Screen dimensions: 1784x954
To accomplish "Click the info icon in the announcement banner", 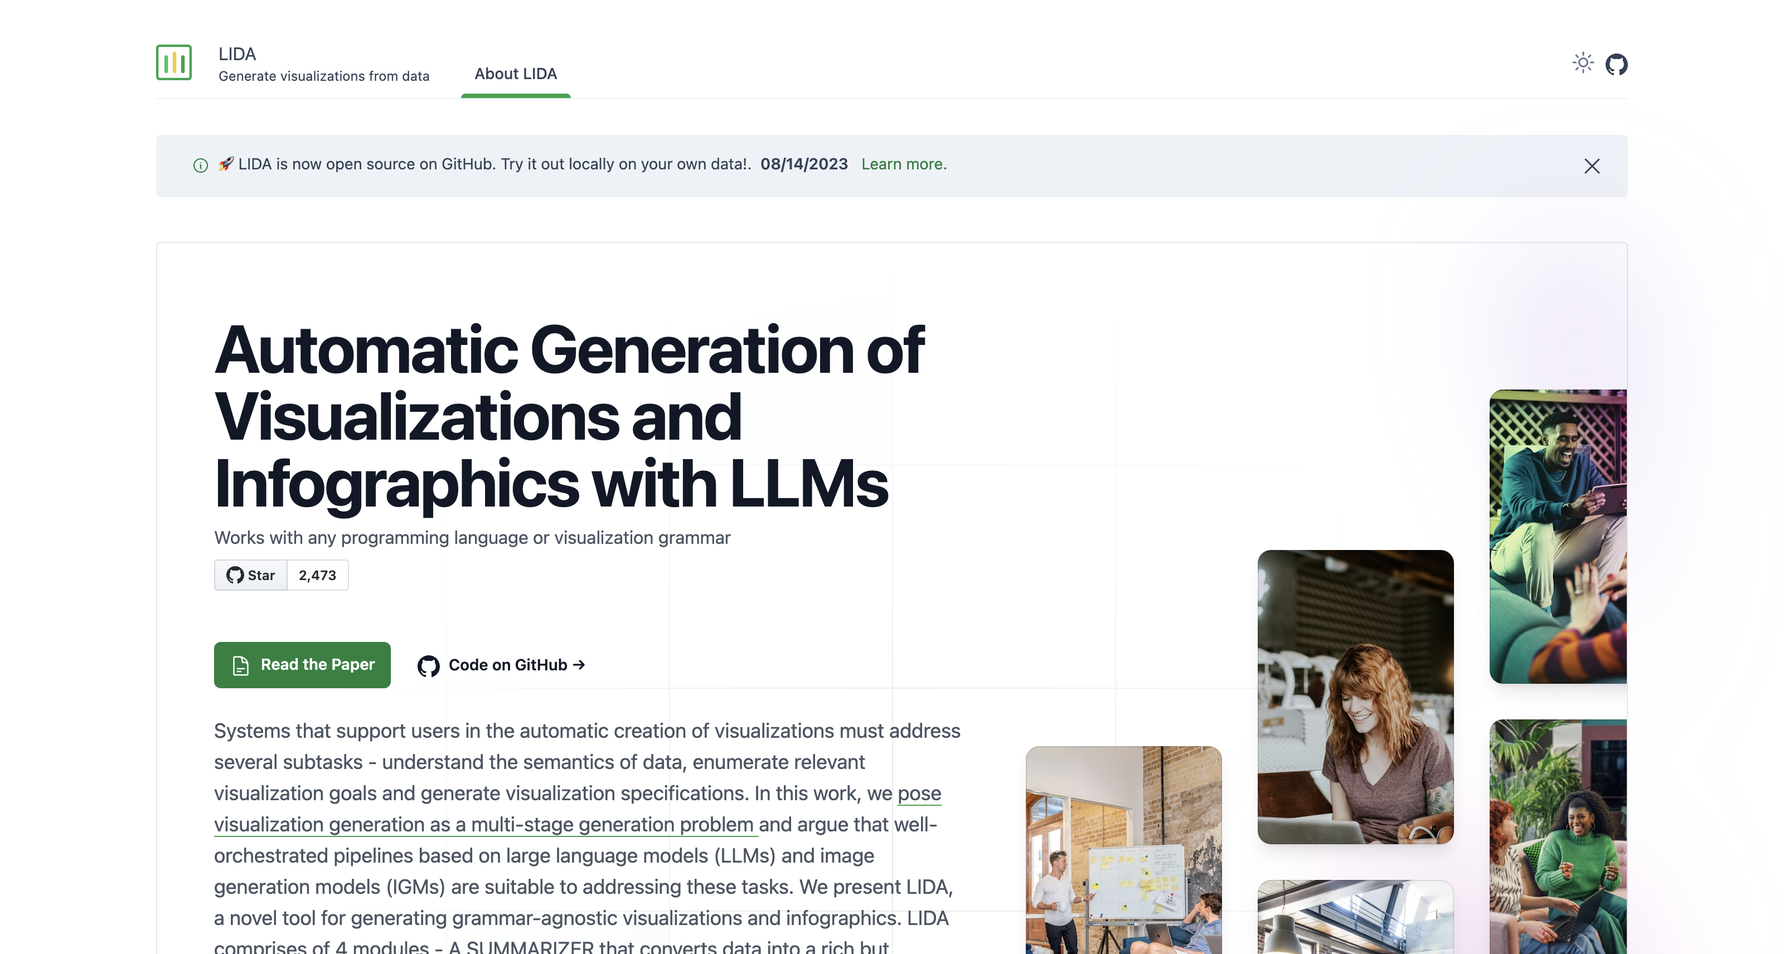I will [x=200, y=166].
